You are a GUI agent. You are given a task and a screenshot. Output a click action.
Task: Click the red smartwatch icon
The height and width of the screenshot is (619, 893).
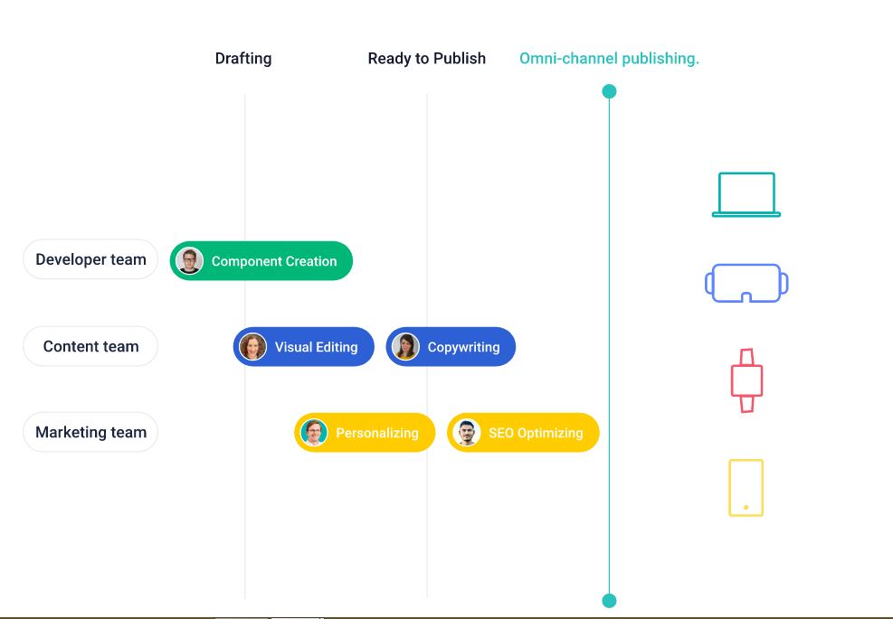click(x=745, y=380)
